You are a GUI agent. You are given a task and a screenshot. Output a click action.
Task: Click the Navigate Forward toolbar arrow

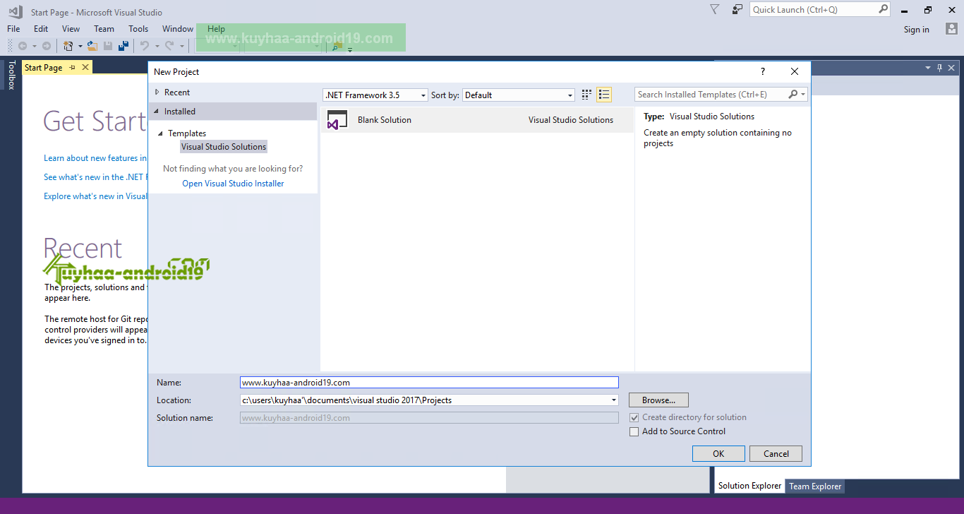click(47, 46)
